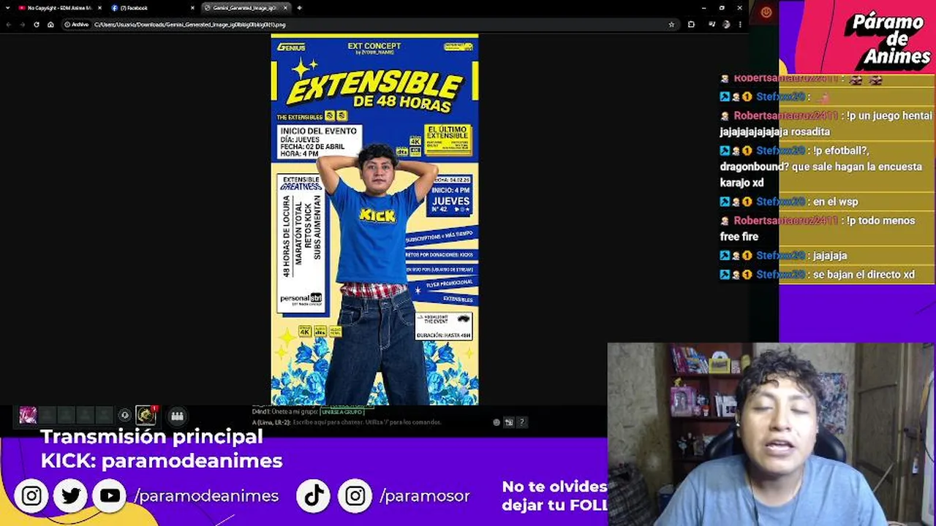Viewport: 936px width, 526px height.
Task: Go back in browser history
Action: pos(9,24)
